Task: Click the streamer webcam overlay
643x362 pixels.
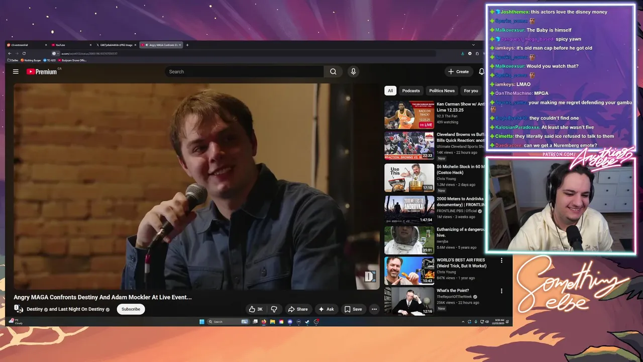Action: [x=561, y=205]
